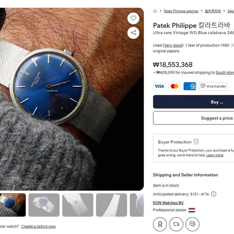Open EON Watches BV seller page
Screen dimensions: 234x234
(x=168, y=203)
